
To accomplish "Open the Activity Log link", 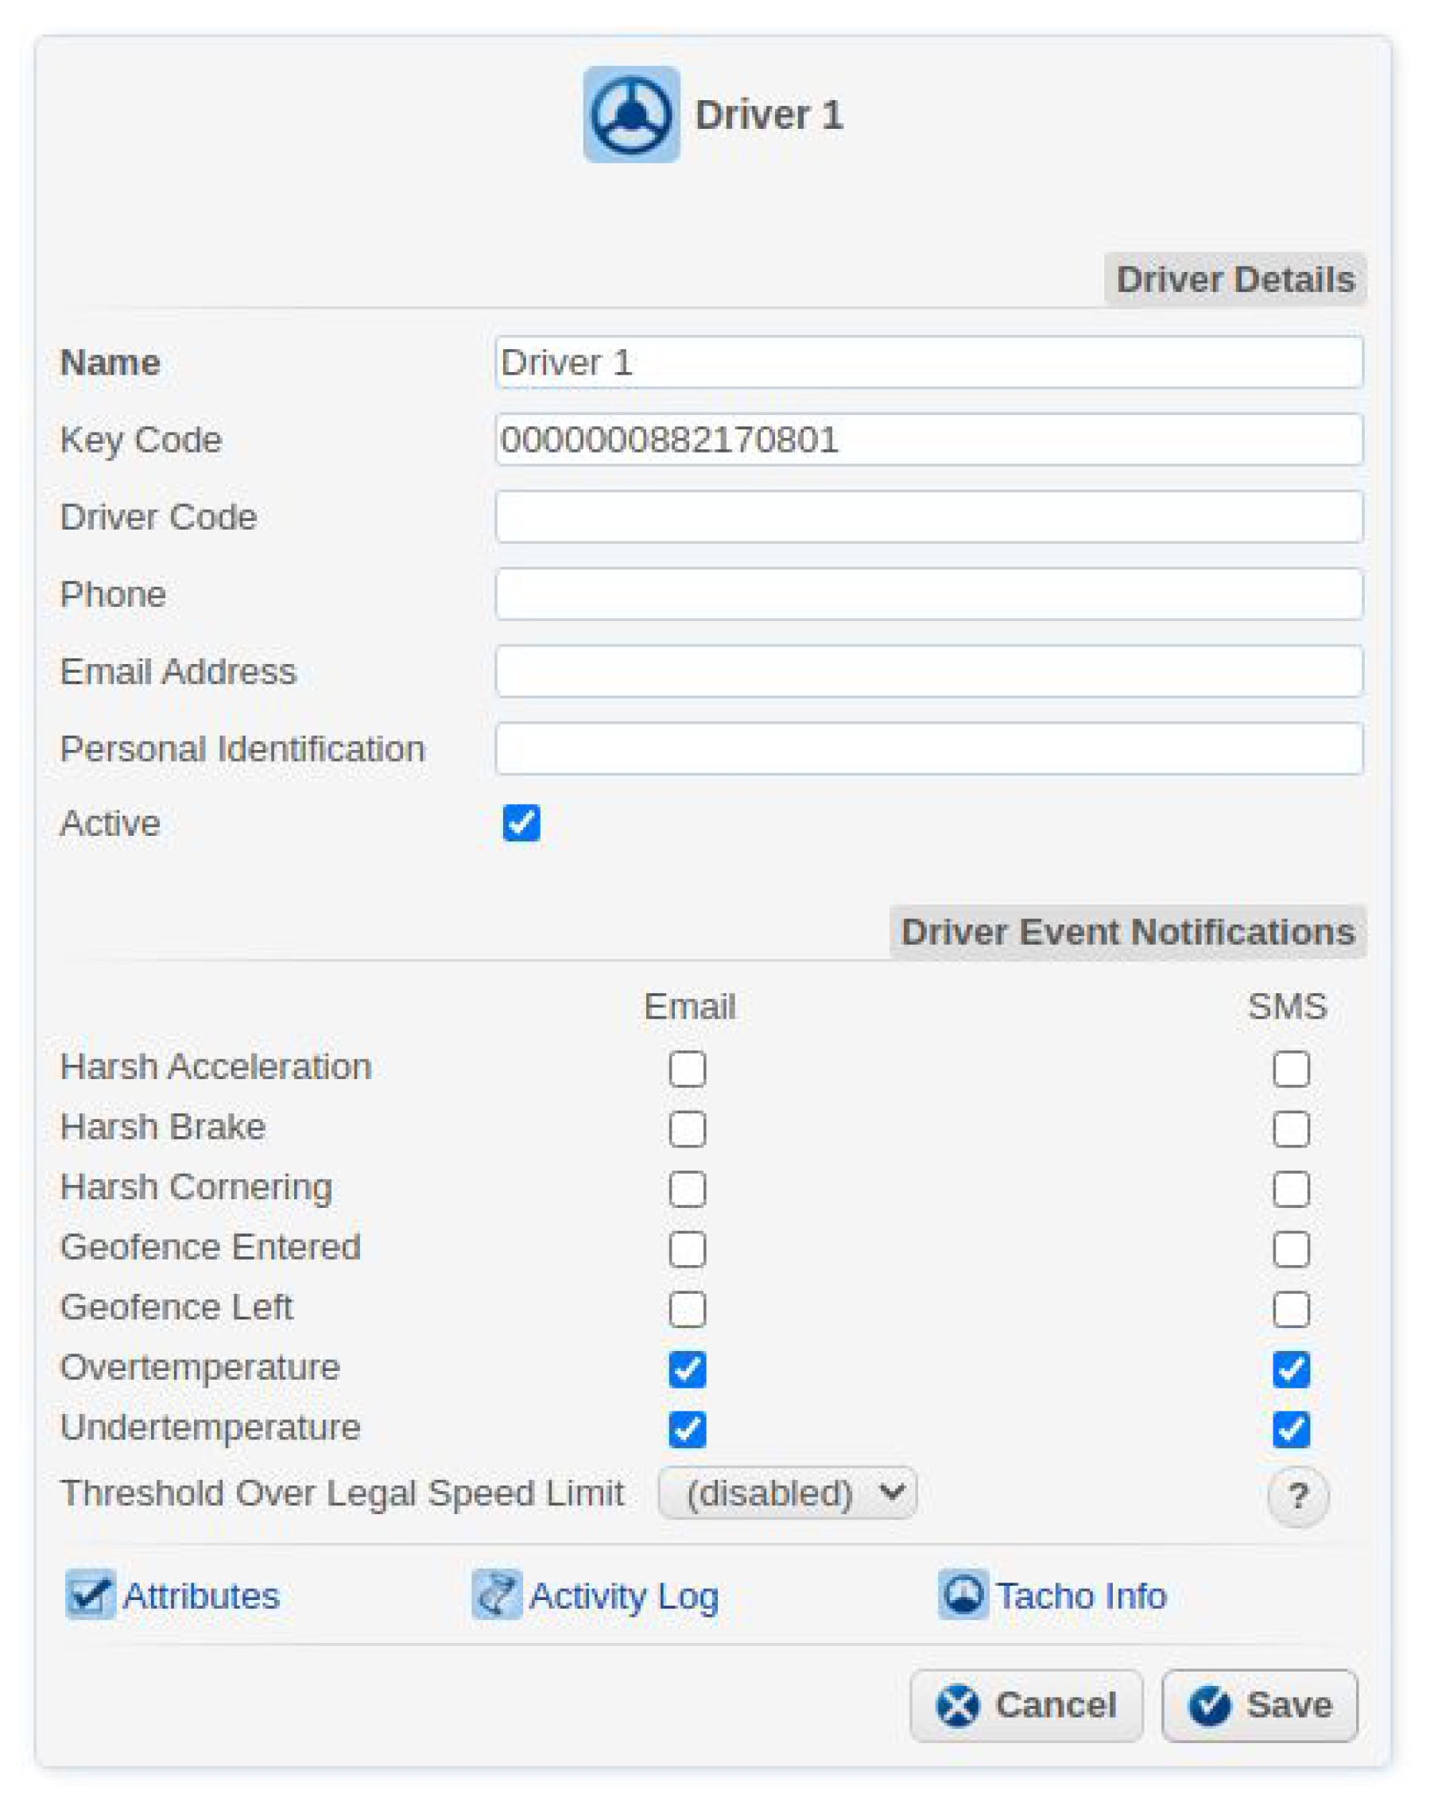I will [x=623, y=1596].
